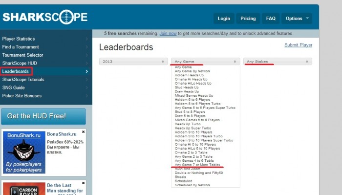Select 'Holdem 9 to 10 Players' option
This screenshot has width=342, height=195.
click(193, 132)
